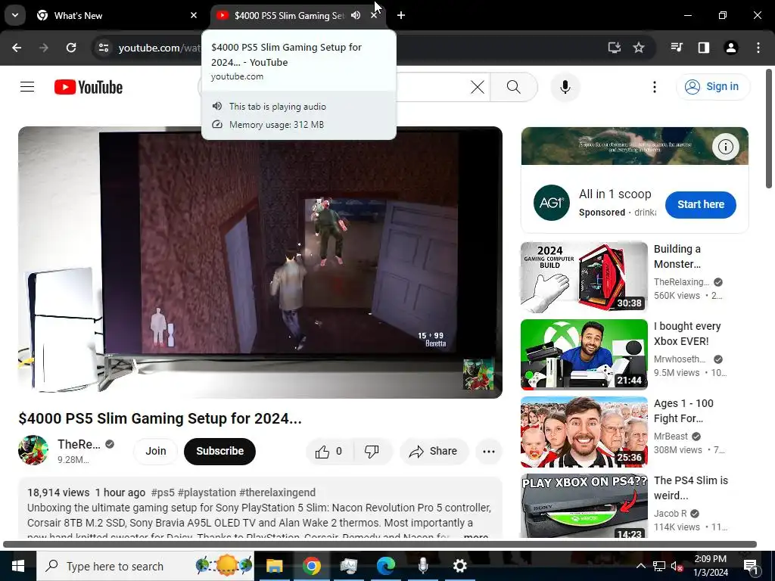Open Chrome profile avatar

[730, 48]
